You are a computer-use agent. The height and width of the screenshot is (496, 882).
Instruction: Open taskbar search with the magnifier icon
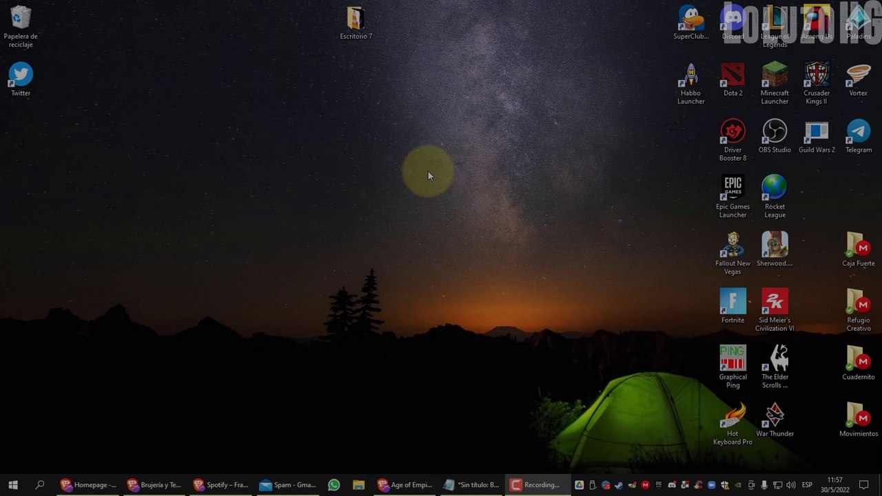coord(40,485)
